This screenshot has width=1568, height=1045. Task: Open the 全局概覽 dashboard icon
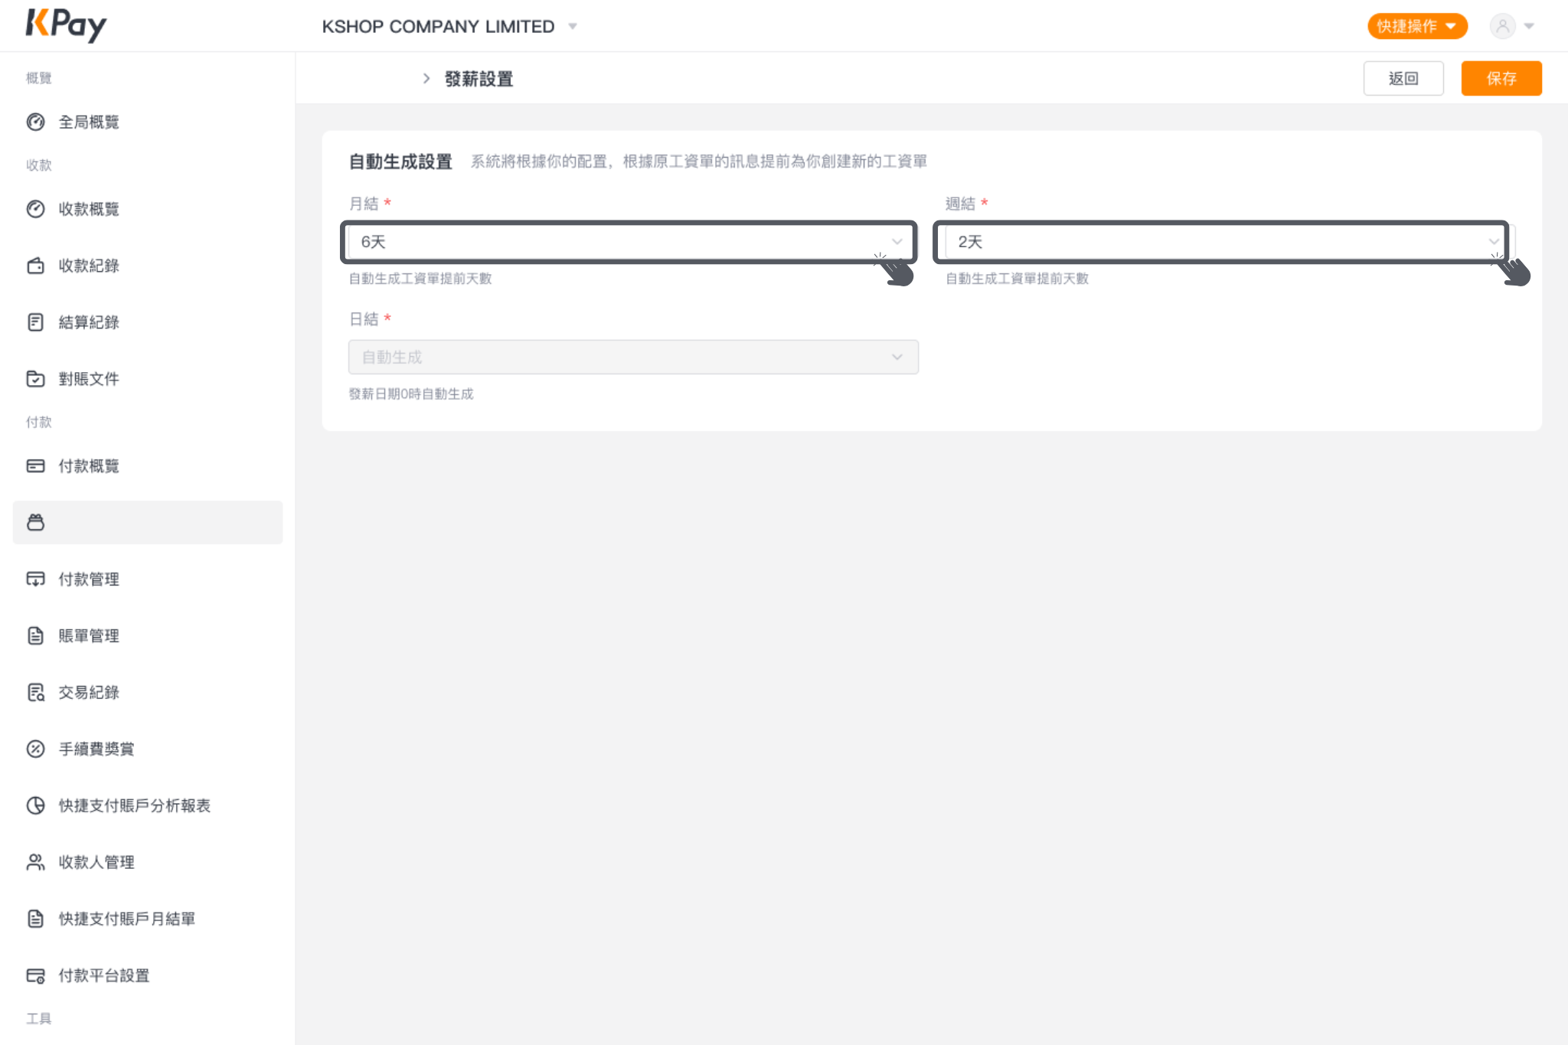(35, 122)
